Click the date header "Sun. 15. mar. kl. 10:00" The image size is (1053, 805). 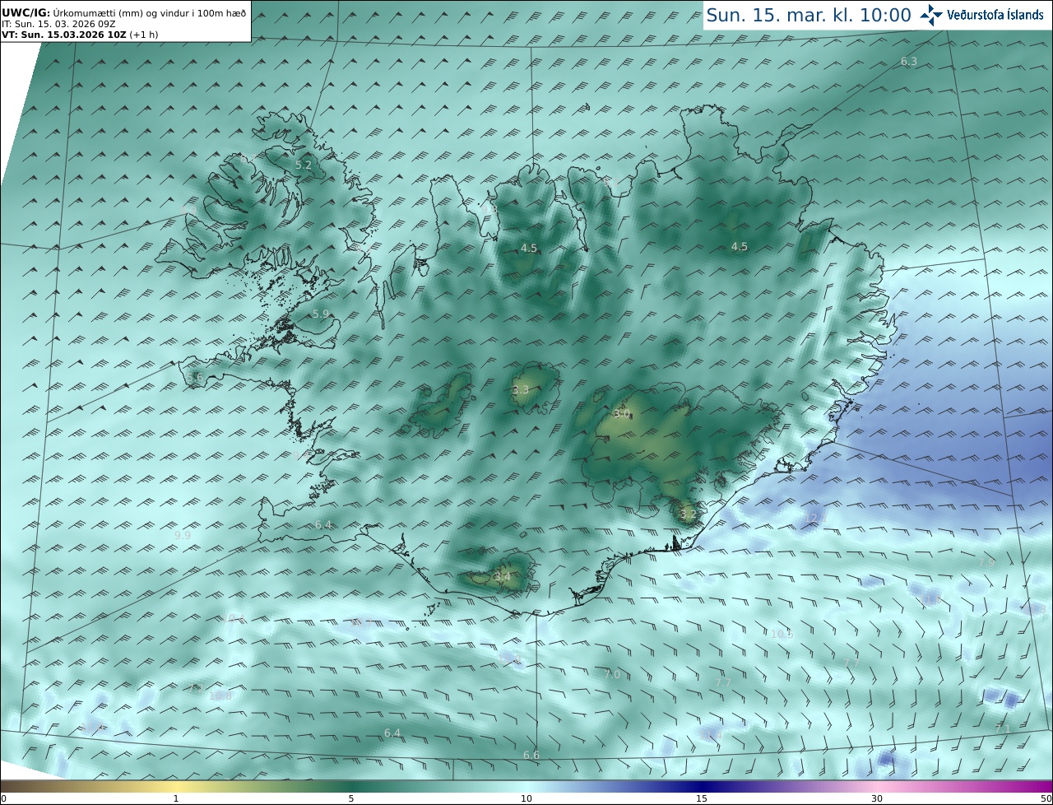pos(809,15)
